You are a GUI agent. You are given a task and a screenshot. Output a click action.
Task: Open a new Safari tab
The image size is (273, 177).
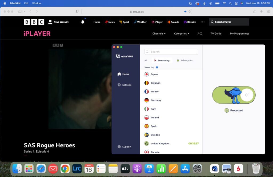(261, 11)
